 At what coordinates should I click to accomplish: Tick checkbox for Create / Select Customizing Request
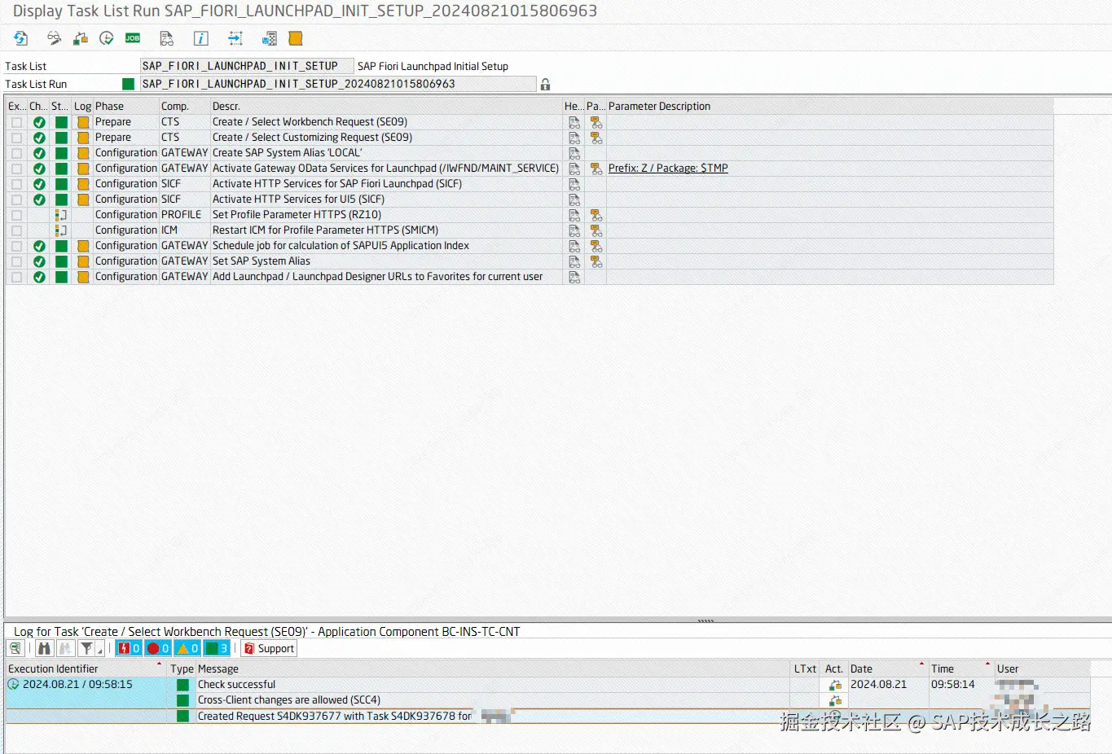16,138
